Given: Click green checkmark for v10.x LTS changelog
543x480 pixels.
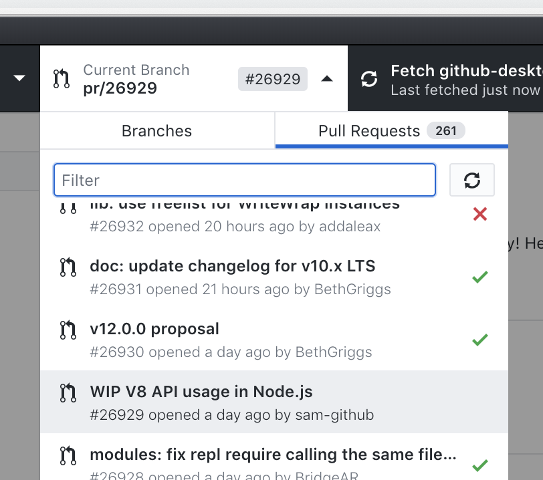Looking at the screenshot, I should click(x=479, y=277).
